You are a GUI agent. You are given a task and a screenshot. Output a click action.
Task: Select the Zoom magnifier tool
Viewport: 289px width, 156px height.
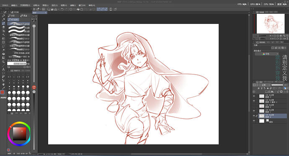click(x=3, y=61)
